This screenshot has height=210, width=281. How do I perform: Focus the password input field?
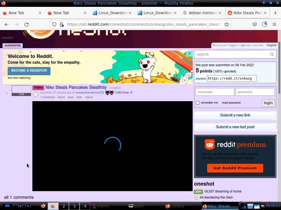[255, 92]
